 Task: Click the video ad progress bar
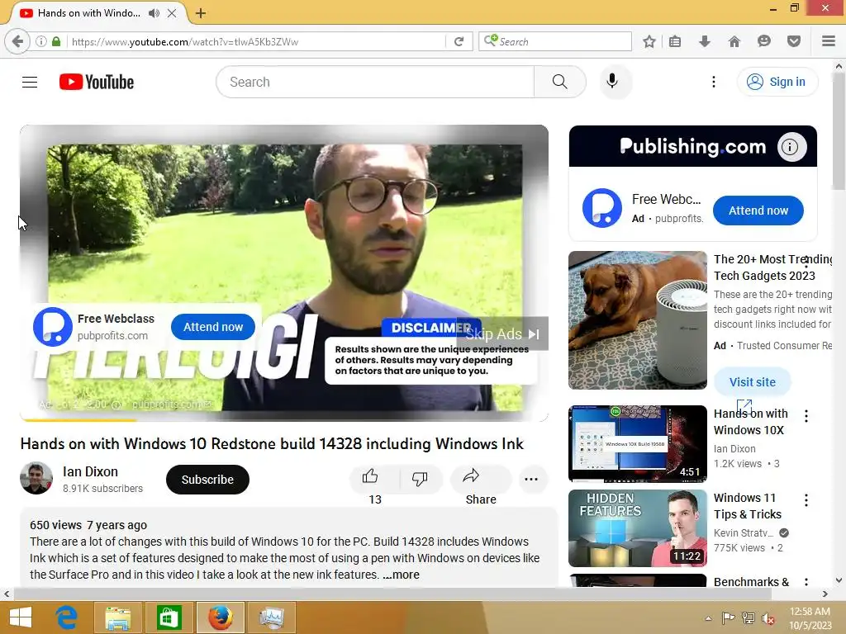tap(284, 419)
